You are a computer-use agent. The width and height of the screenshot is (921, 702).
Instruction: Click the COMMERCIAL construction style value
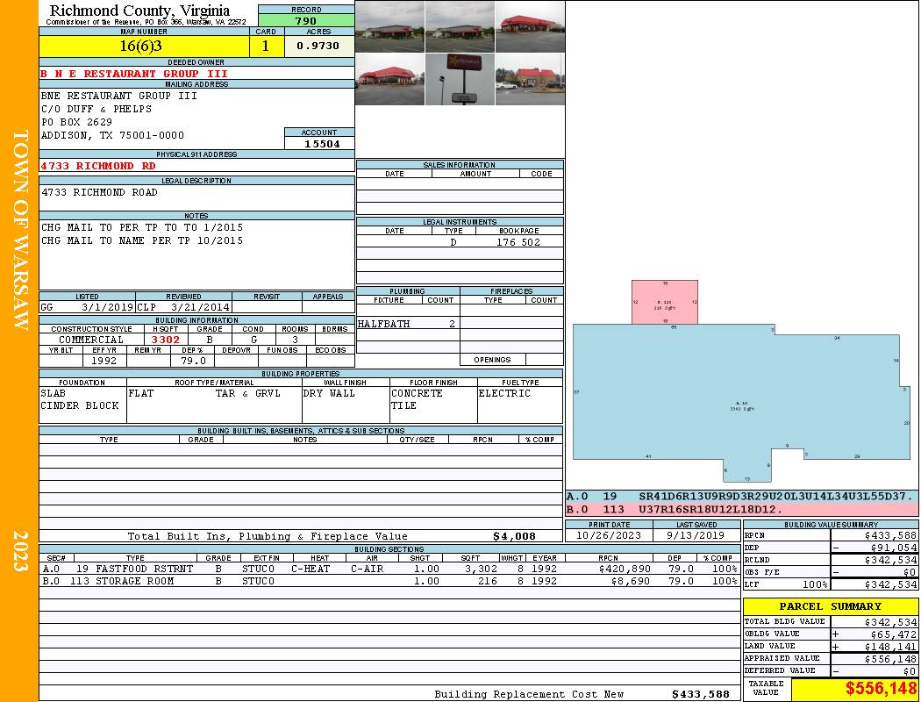[91, 340]
